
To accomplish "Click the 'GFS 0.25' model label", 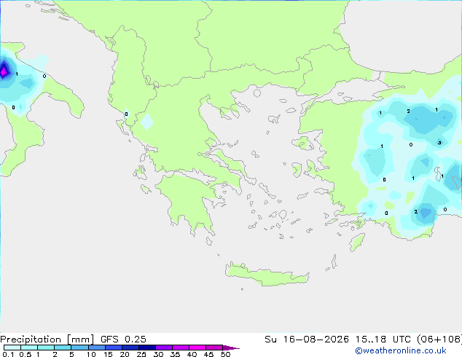I will click(123, 340).
